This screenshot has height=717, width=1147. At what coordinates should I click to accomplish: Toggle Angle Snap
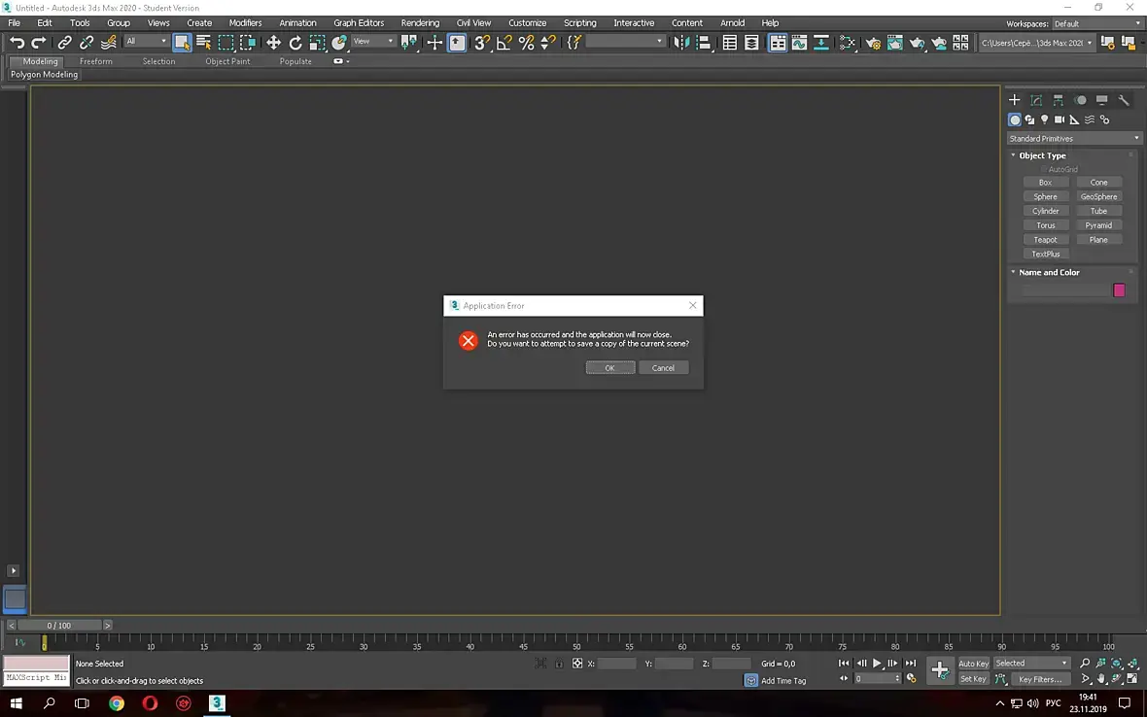[x=504, y=43]
